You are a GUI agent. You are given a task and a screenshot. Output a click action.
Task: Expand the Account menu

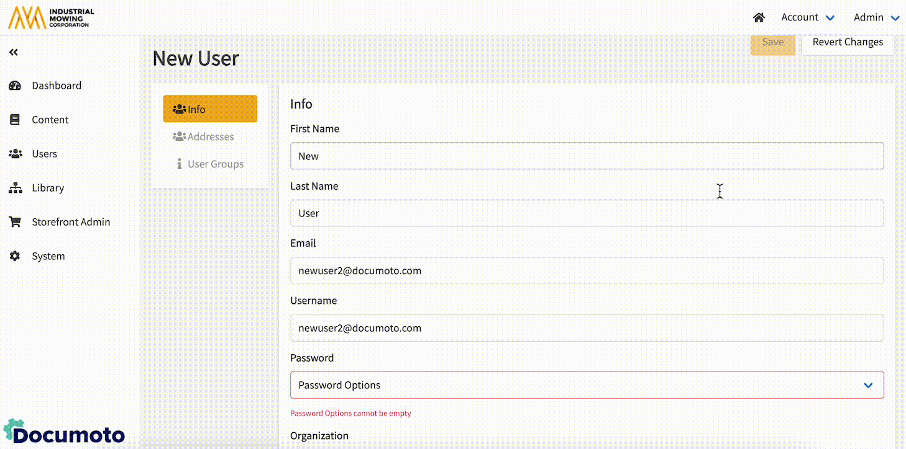pos(807,17)
